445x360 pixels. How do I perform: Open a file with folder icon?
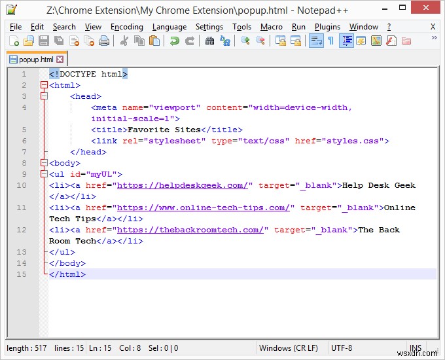point(29,41)
